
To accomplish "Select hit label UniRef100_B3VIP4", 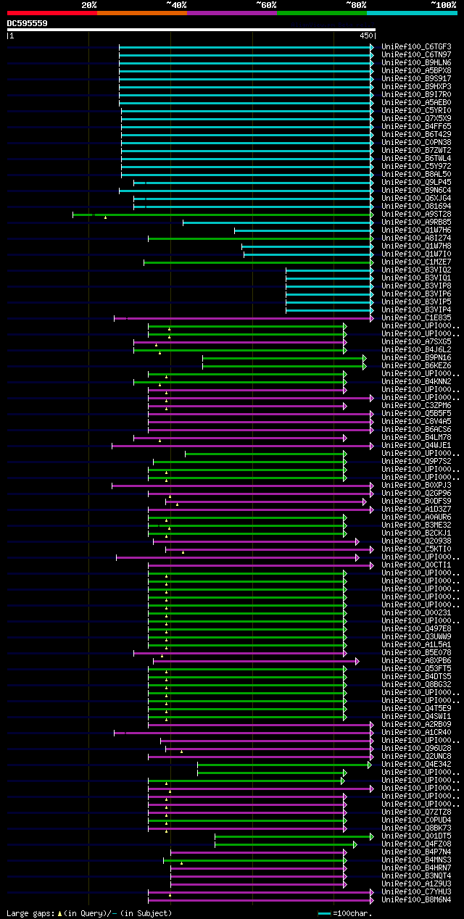I will tap(416, 310).
